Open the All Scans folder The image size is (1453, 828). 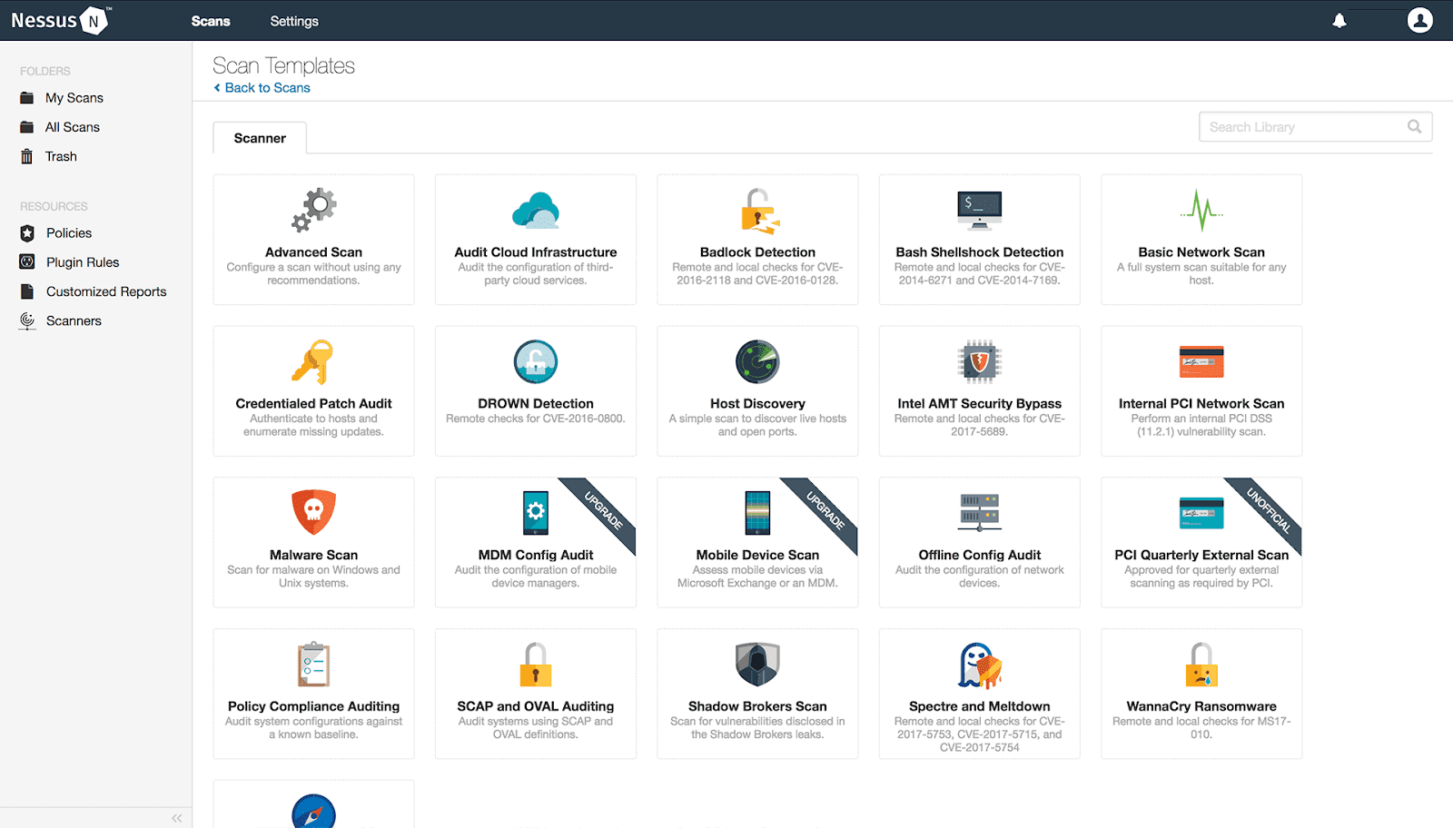pyautogui.click(x=72, y=127)
